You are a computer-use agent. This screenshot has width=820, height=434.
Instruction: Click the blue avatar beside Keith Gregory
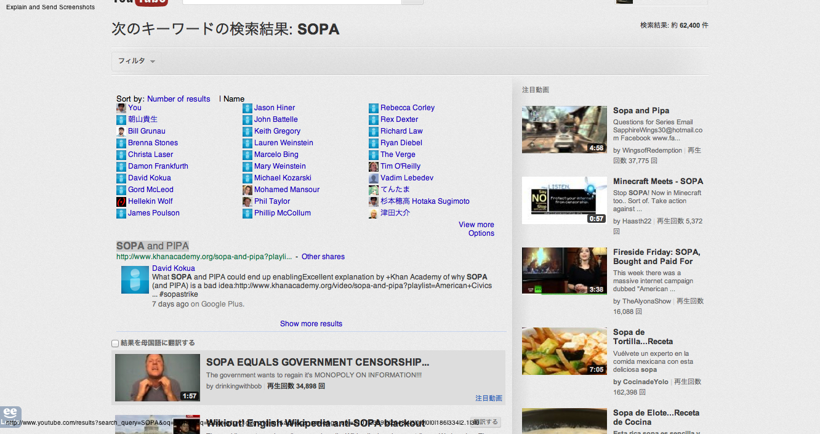coord(247,131)
